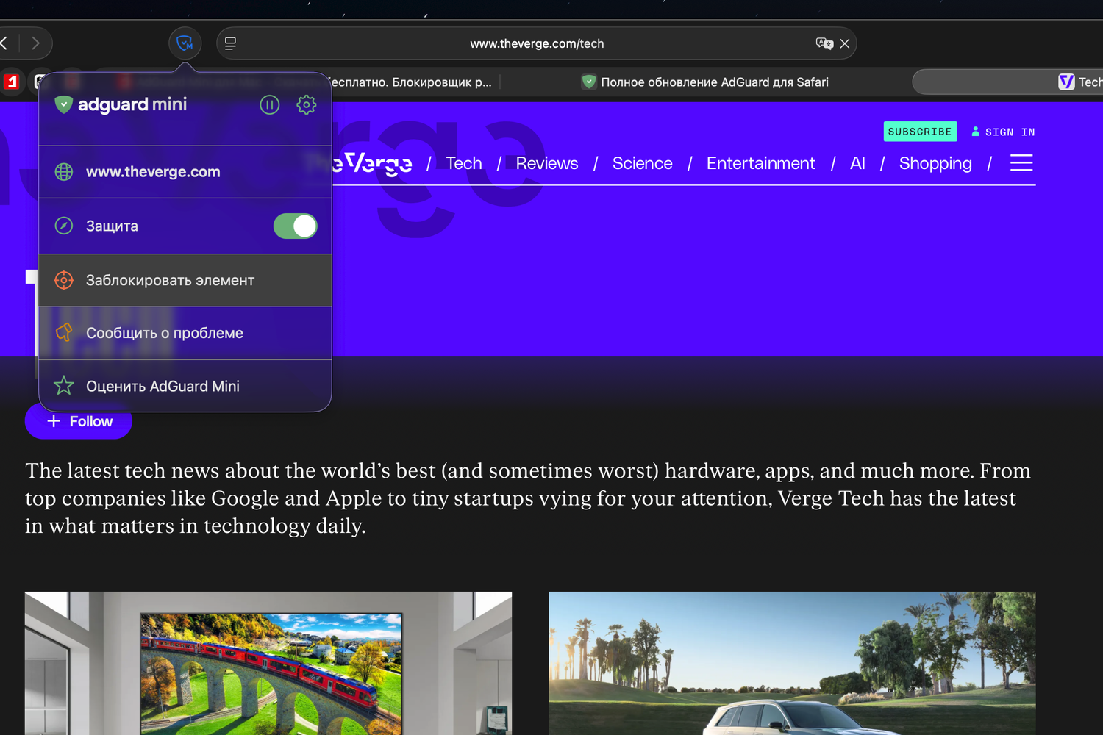Click SIGN IN on The Verge
The image size is (1103, 735).
(1003, 132)
